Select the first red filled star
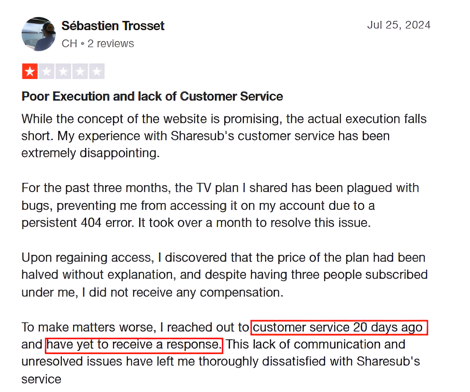 click(30, 72)
